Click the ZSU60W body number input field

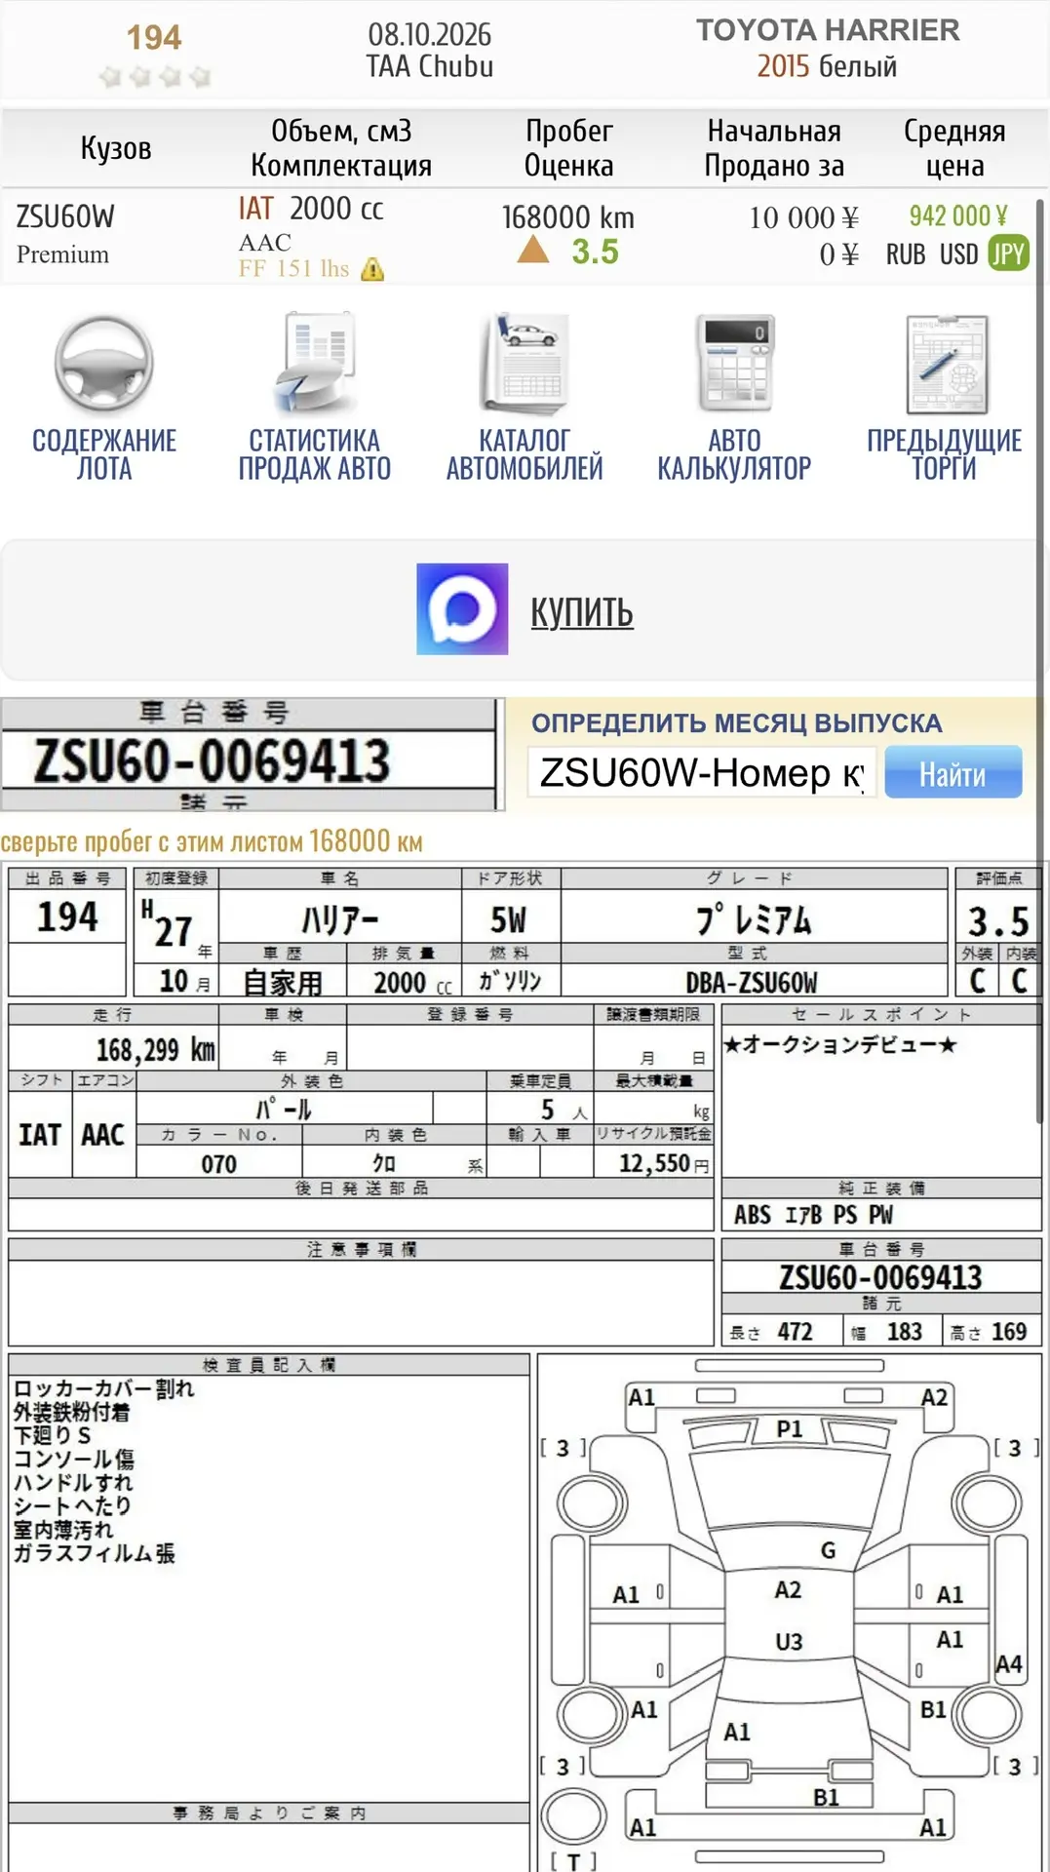(702, 773)
